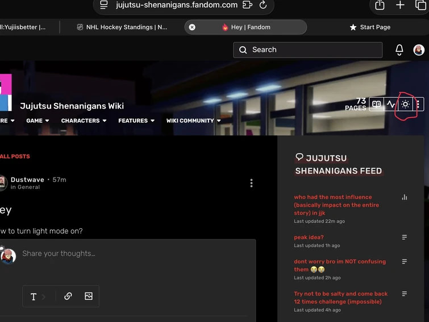
Task: Click the wiki logo image
Action: tap(6, 92)
